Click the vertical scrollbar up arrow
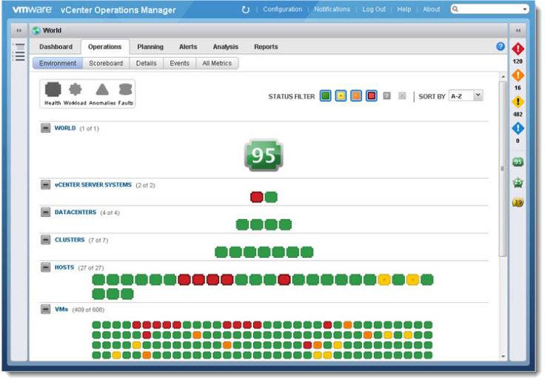The height and width of the screenshot is (383, 547). (x=503, y=76)
